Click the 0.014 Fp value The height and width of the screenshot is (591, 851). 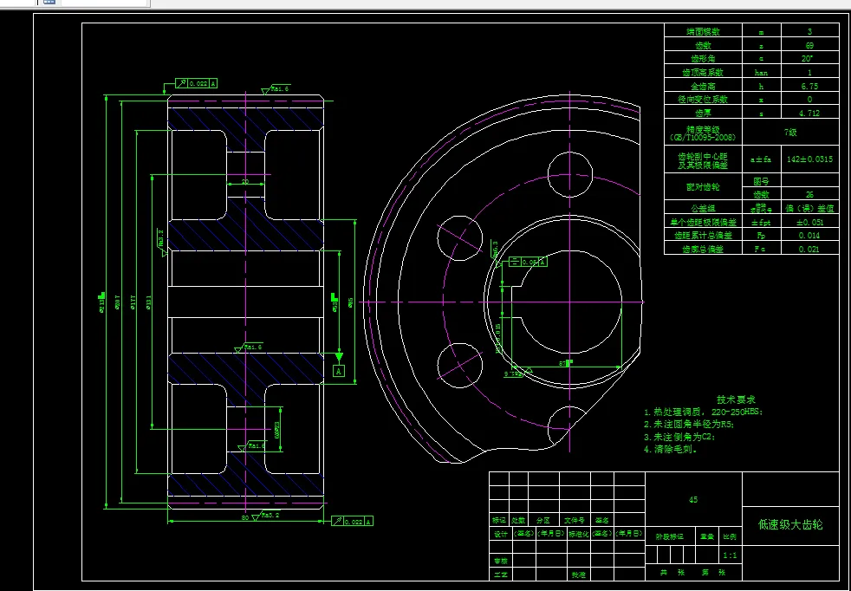(x=809, y=236)
